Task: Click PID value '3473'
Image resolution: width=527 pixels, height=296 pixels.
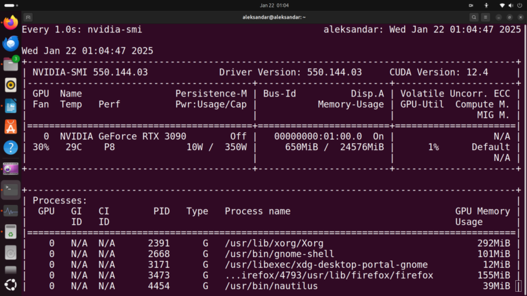Action: (x=159, y=275)
